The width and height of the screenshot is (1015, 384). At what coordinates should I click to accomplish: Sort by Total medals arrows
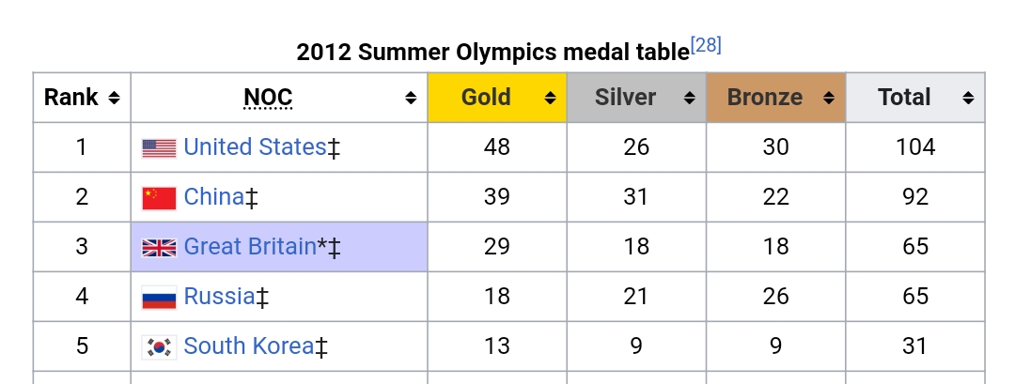[967, 98]
